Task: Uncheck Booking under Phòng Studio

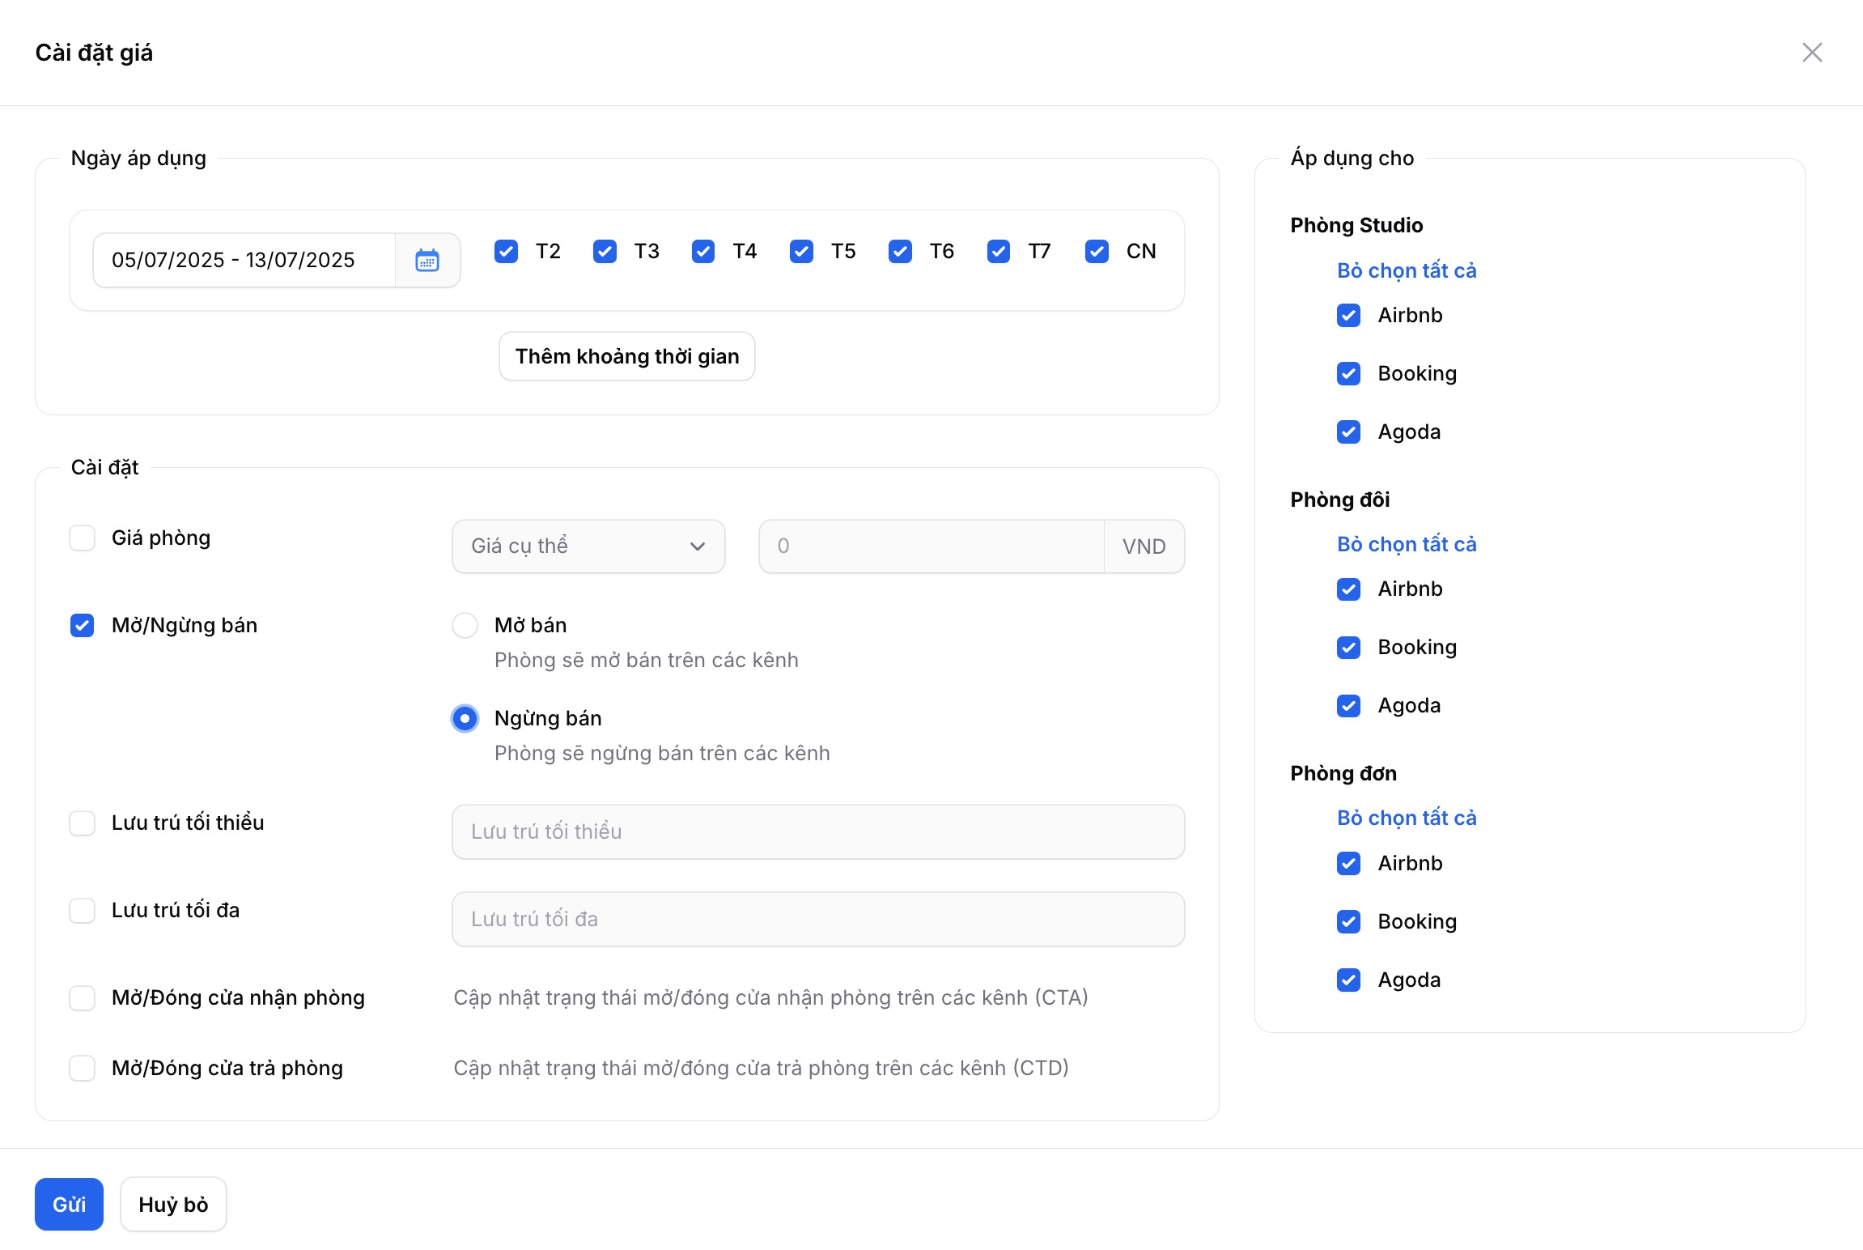Action: point(1348,373)
